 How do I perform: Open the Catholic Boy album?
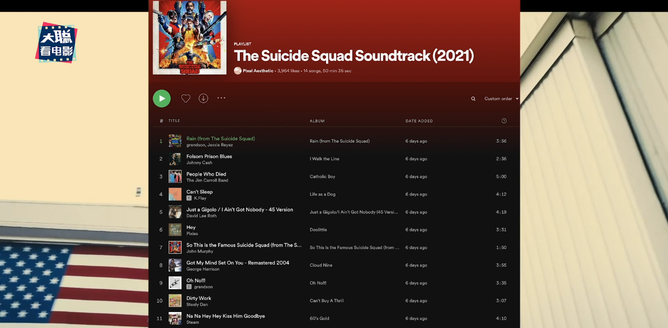pyautogui.click(x=322, y=177)
